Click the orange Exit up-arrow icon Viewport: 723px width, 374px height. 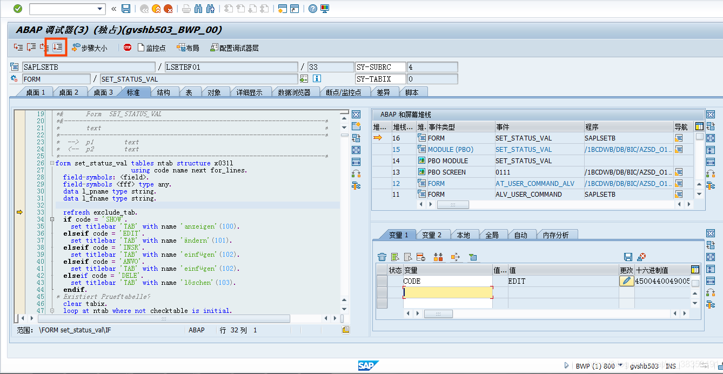pyautogui.click(x=156, y=9)
